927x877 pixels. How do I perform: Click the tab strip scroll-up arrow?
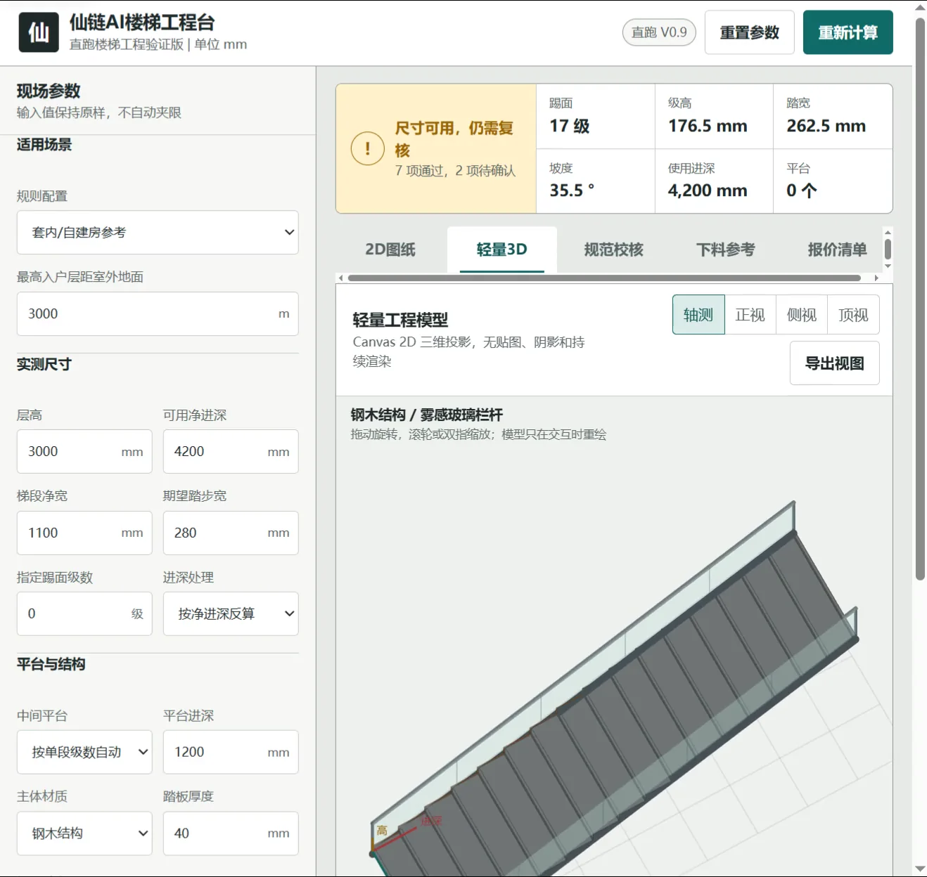888,232
